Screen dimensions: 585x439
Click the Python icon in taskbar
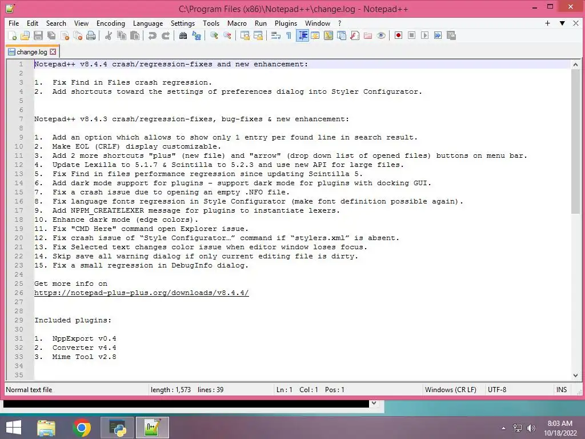(117, 428)
